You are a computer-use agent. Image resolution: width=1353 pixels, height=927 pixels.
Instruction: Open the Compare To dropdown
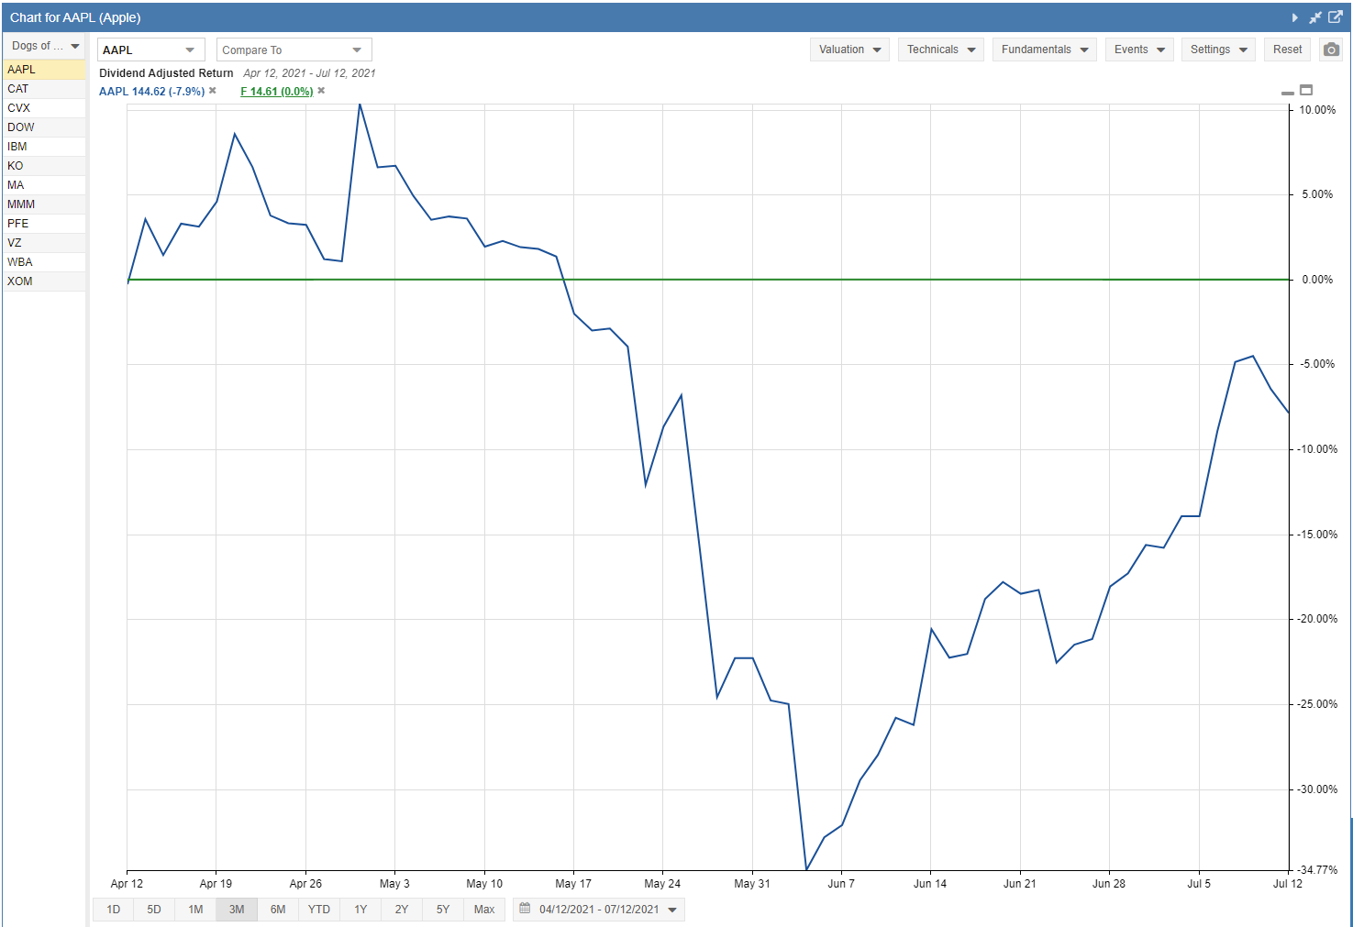(x=294, y=50)
